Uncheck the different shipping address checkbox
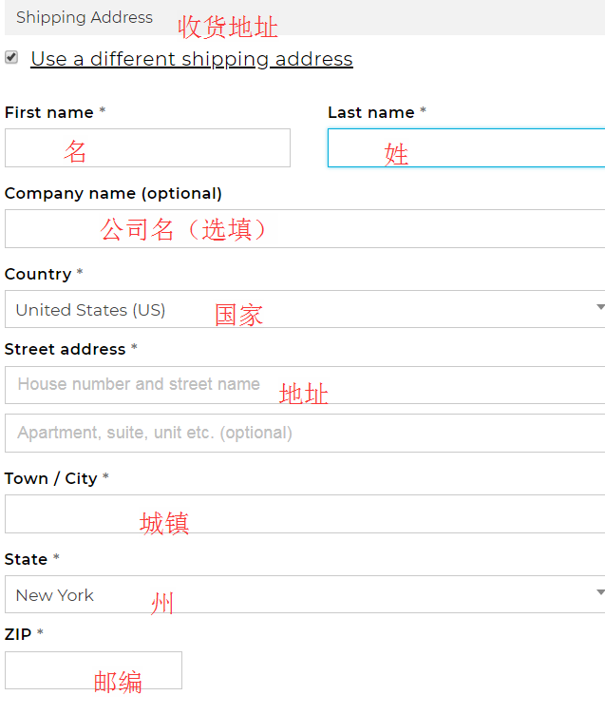Image resolution: width=605 pixels, height=715 pixels. pyautogui.click(x=11, y=57)
